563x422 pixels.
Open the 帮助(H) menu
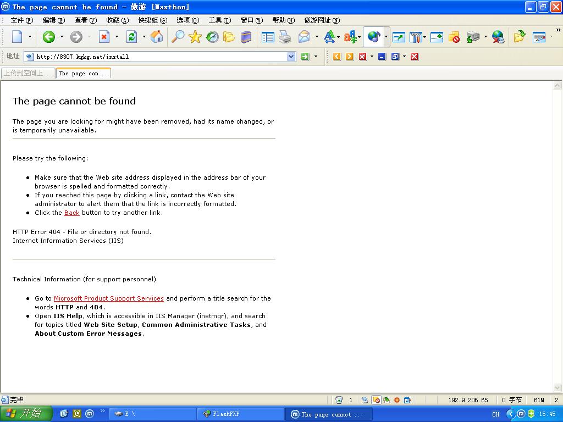tap(284, 20)
